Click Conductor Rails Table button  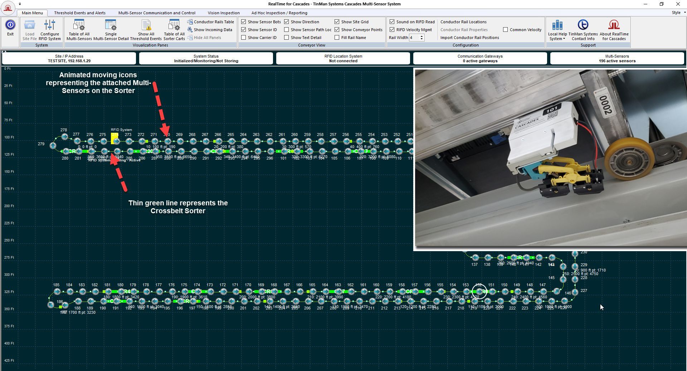[x=210, y=22]
